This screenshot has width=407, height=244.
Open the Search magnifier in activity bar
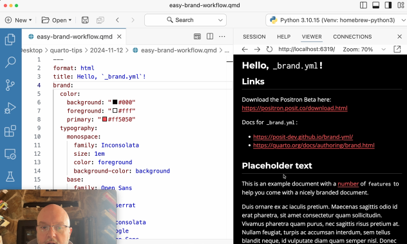tap(10, 62)
